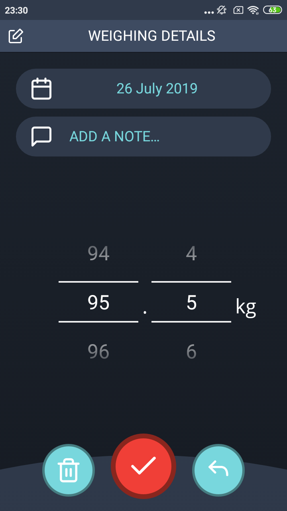Go back using the return arrow button

coord(218,470)
